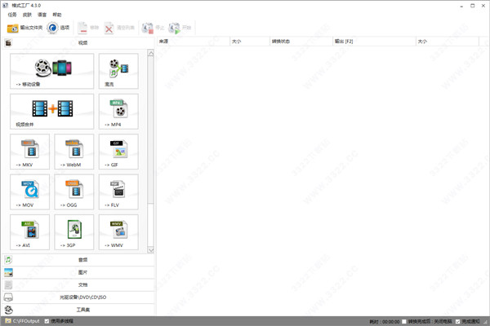Open the 帮助 help menu
The height and width of the screenshot is (326, 490).
(x=57, y=15)
